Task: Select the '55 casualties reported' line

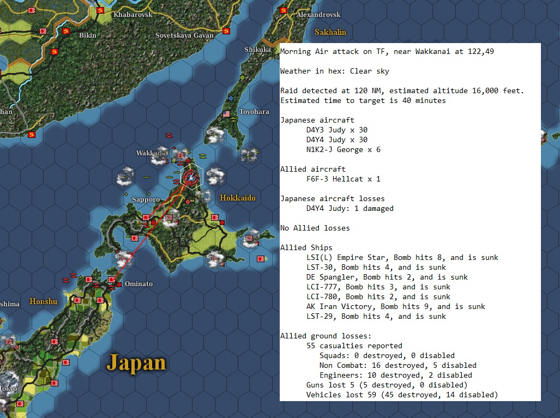Action: (x=354, y=346)
